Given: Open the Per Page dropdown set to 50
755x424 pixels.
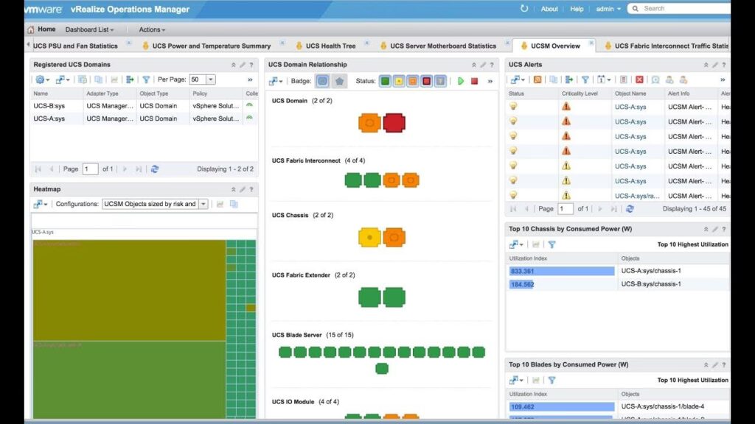Looking at the screenshot, I should click(x=211, y=79).
